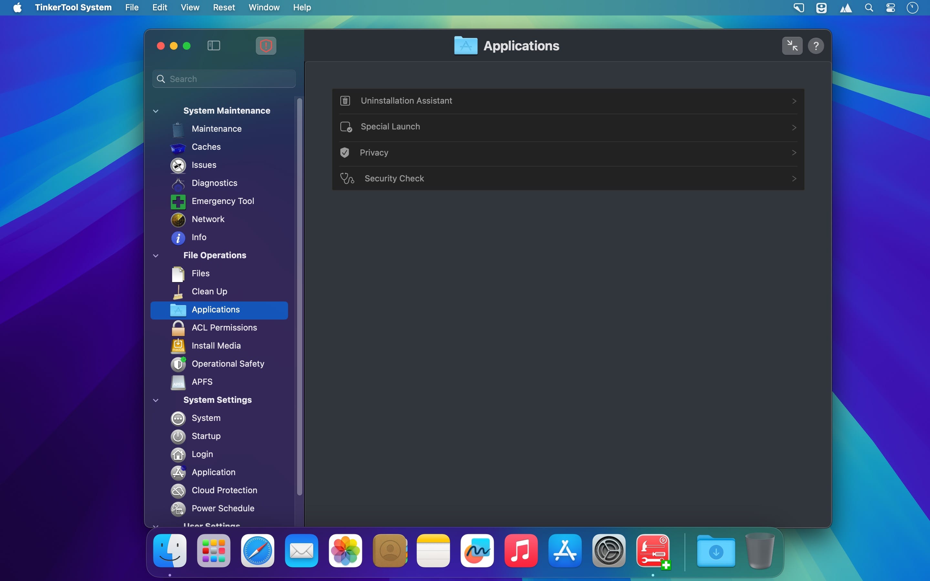Select the Caches sidebar item
Image resolution: width=930 pixels, height=581 pixels.
point(206,147)
